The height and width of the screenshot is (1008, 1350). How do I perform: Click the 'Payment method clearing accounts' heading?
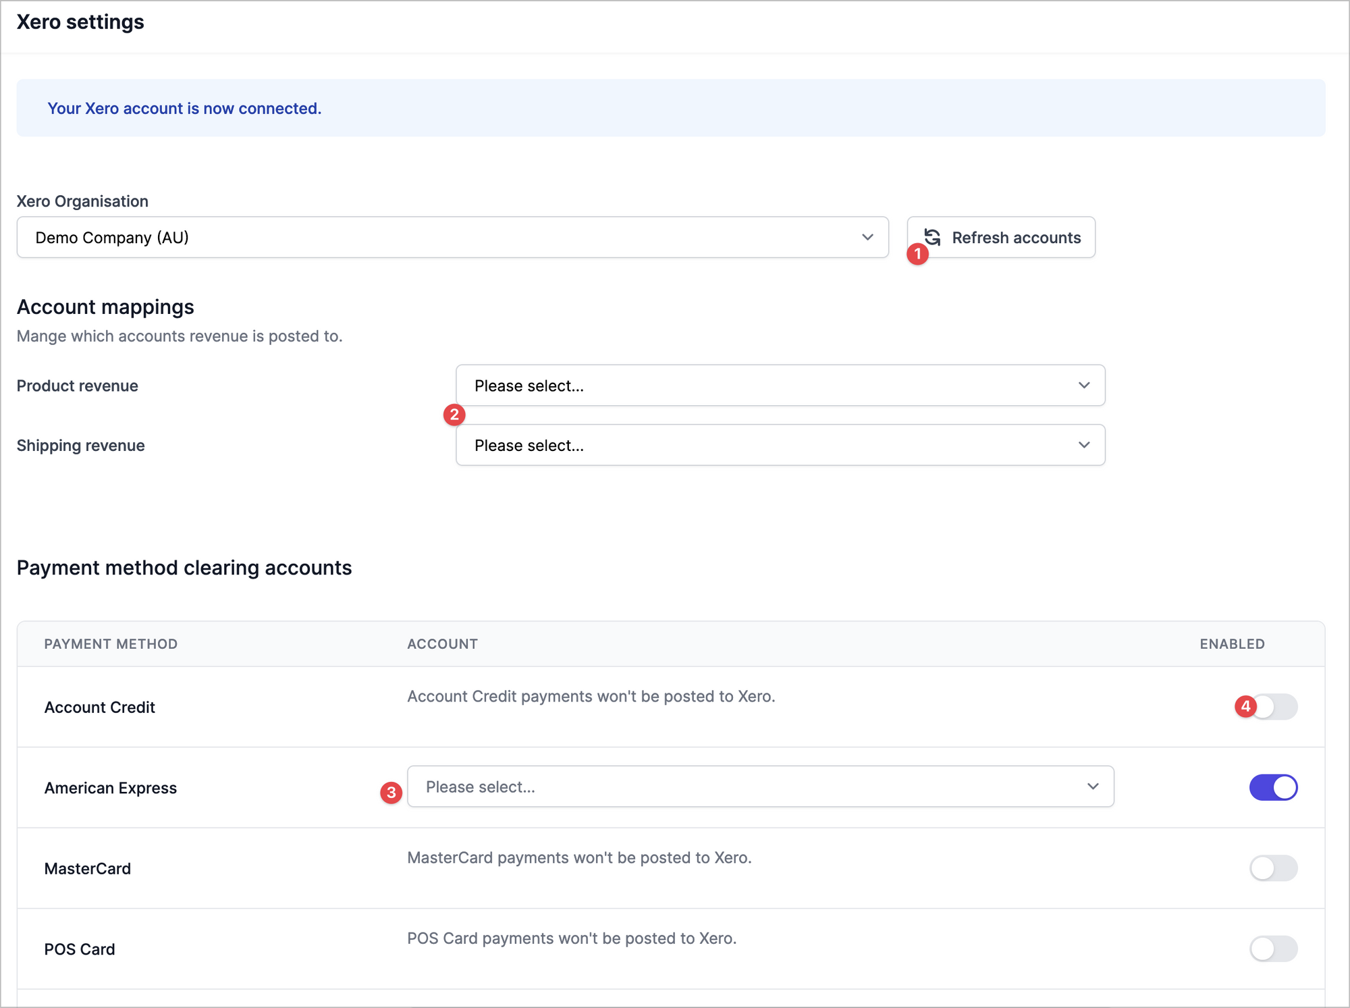click(x=184, y=568)
